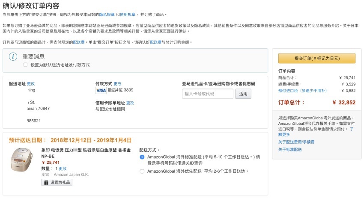The image size is (364, 198).
Task: Select AmazonGlobal 海外标准配送 radio option
Action: point(142,157)
